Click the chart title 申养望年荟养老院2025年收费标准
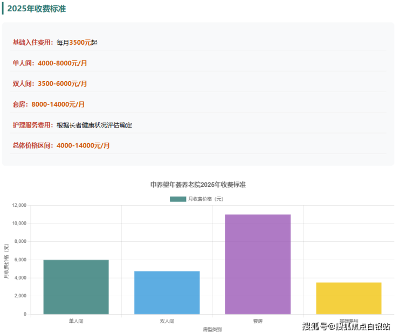Viewport: 399px width, 335px height. (x=198, y=184)
